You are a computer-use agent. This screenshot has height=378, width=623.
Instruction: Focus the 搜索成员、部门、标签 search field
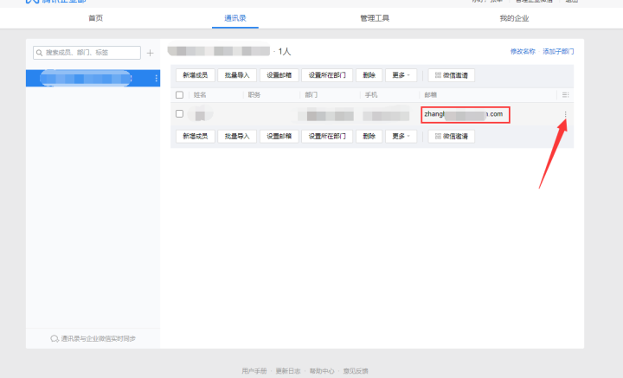point(87,53)
